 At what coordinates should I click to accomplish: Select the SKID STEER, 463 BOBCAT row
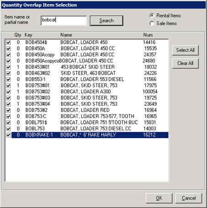point(90,73)
